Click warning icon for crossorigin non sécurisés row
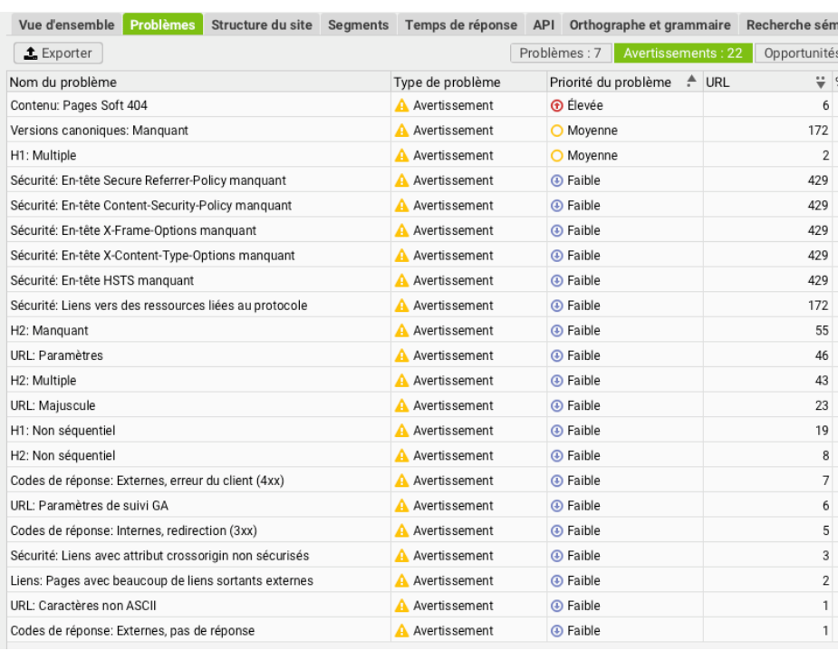Screen dimensions: 838x661 (x=401, y=556)
